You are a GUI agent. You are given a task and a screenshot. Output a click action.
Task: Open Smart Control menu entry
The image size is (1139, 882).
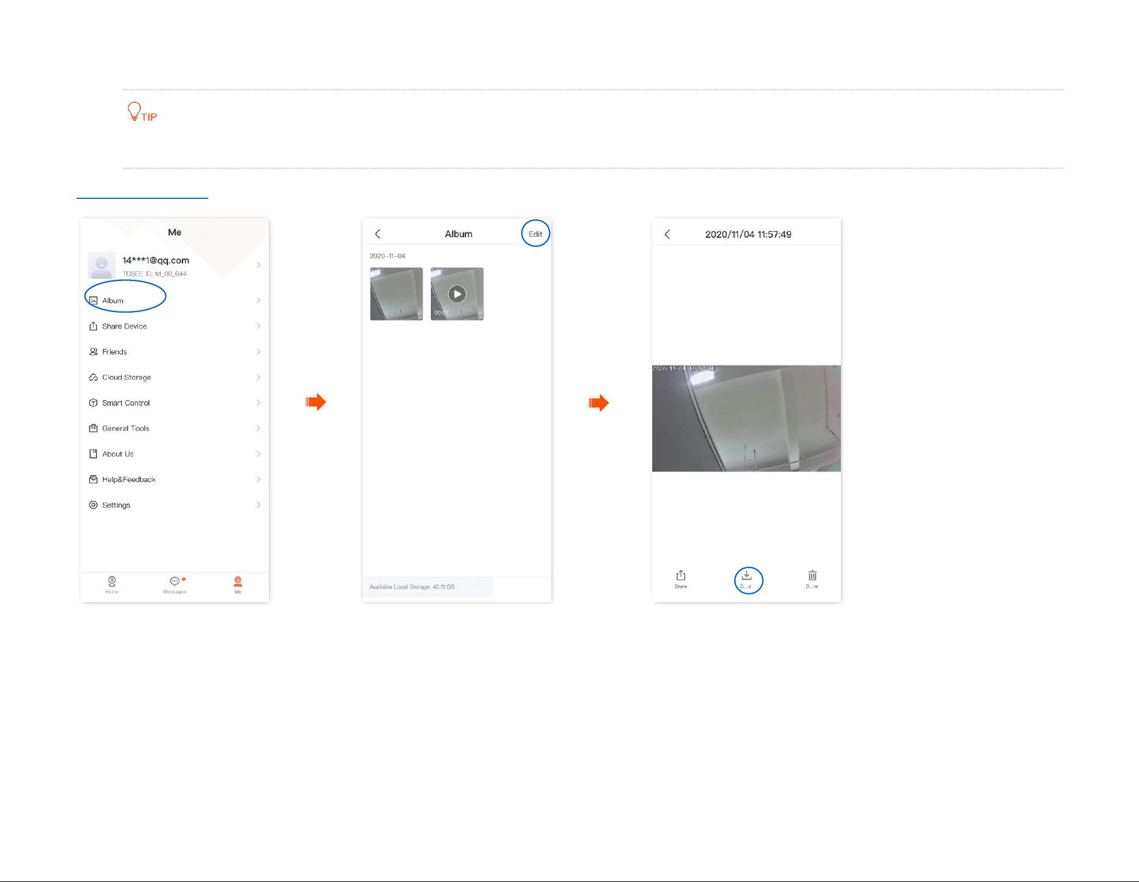(175, 403)
